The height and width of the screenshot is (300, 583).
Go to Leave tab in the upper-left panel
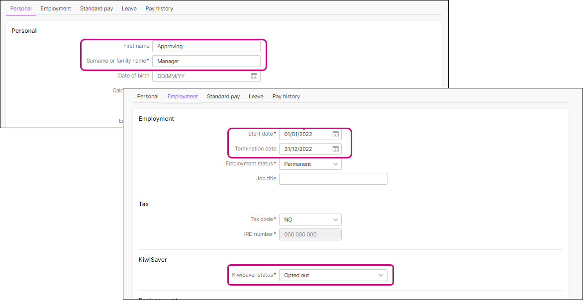point(129,8)
